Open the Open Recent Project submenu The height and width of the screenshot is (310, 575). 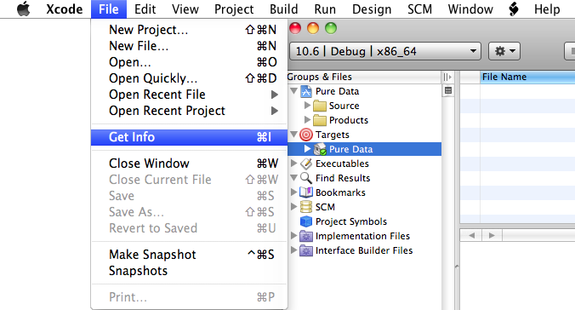[189, 111]
